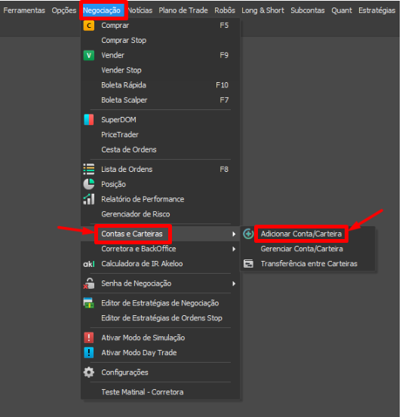
Task: Click the Lista de Ordens list icon
Action: (89, 170)
